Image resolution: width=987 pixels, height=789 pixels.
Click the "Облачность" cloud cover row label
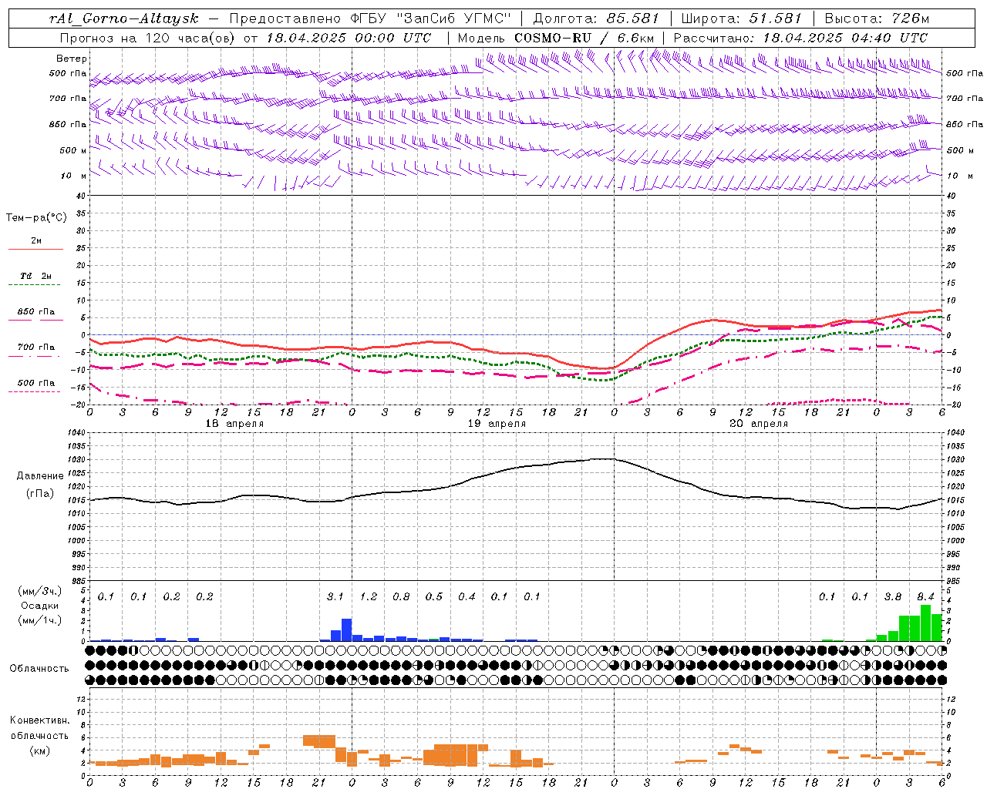[39, 669]
